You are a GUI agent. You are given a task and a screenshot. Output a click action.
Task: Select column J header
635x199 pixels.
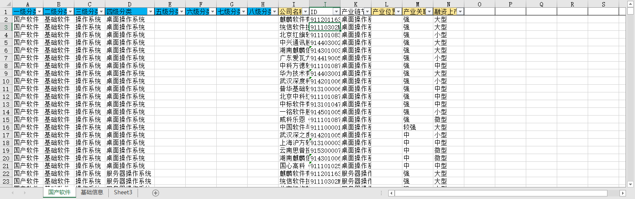(x=325, y=4)
